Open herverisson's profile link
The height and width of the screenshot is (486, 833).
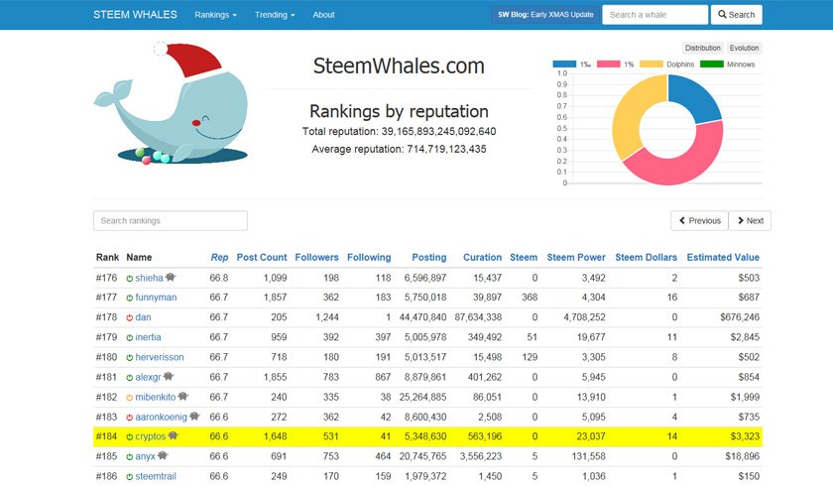coord(160,357)
